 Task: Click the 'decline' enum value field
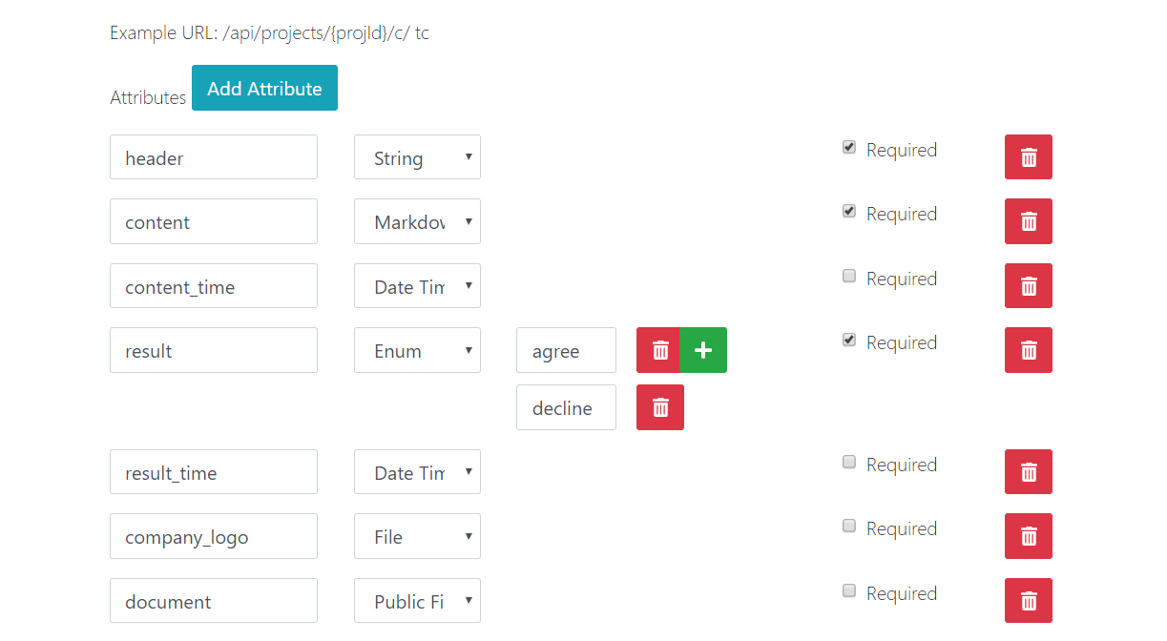pyautogui.click(x=566, y=407)
